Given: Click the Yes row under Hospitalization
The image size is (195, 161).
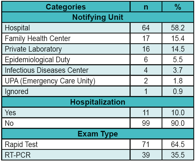Looking at the screenshot, I should (10, 112).
